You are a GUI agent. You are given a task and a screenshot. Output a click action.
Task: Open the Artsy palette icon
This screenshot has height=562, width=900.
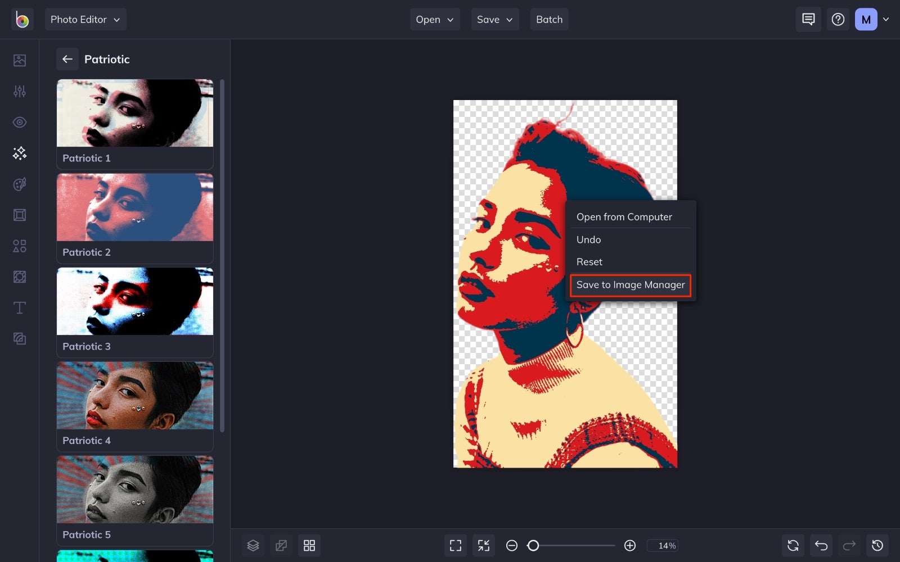[20, 184]
